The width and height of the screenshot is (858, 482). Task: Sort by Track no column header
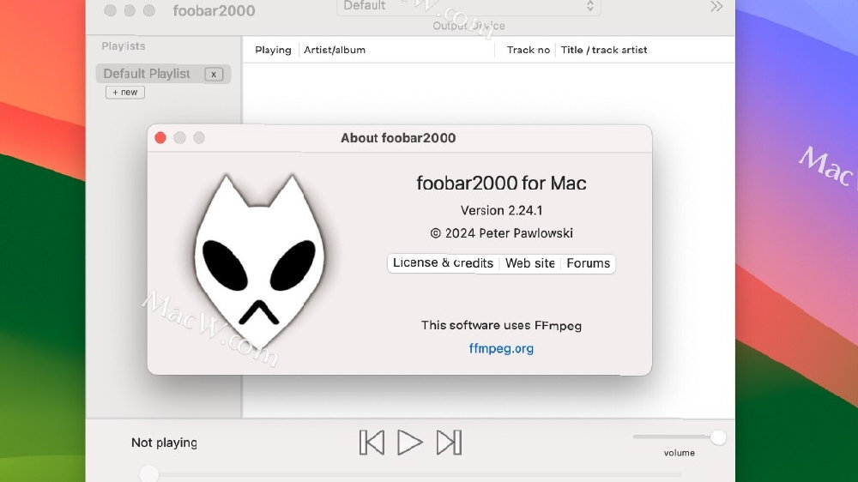pos(528,50)
